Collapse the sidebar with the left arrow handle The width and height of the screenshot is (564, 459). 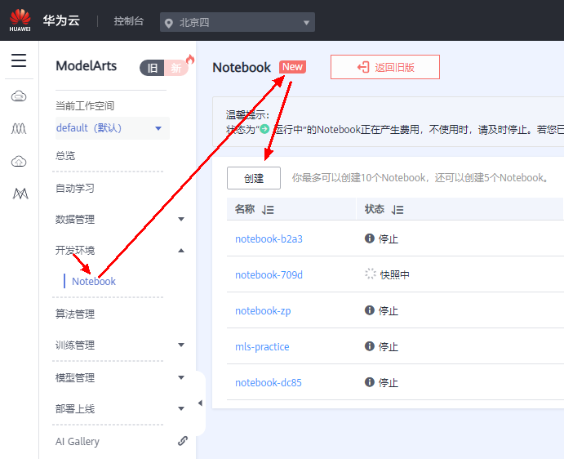tap(200, 403)
